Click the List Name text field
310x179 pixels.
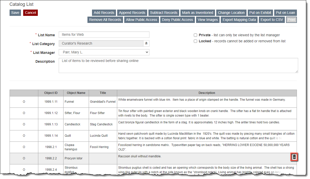point(104,34)
